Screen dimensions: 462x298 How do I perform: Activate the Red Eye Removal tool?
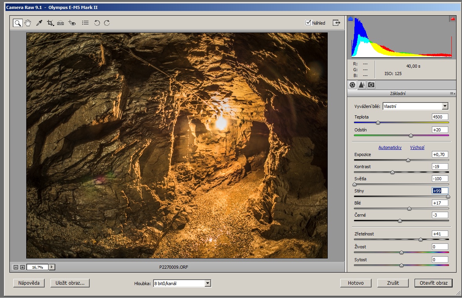point(72,23)
